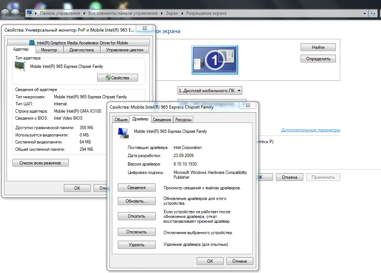This screenshot has width=381, height=273.
Task: Click the Найти button
Action: coord(318,47)
